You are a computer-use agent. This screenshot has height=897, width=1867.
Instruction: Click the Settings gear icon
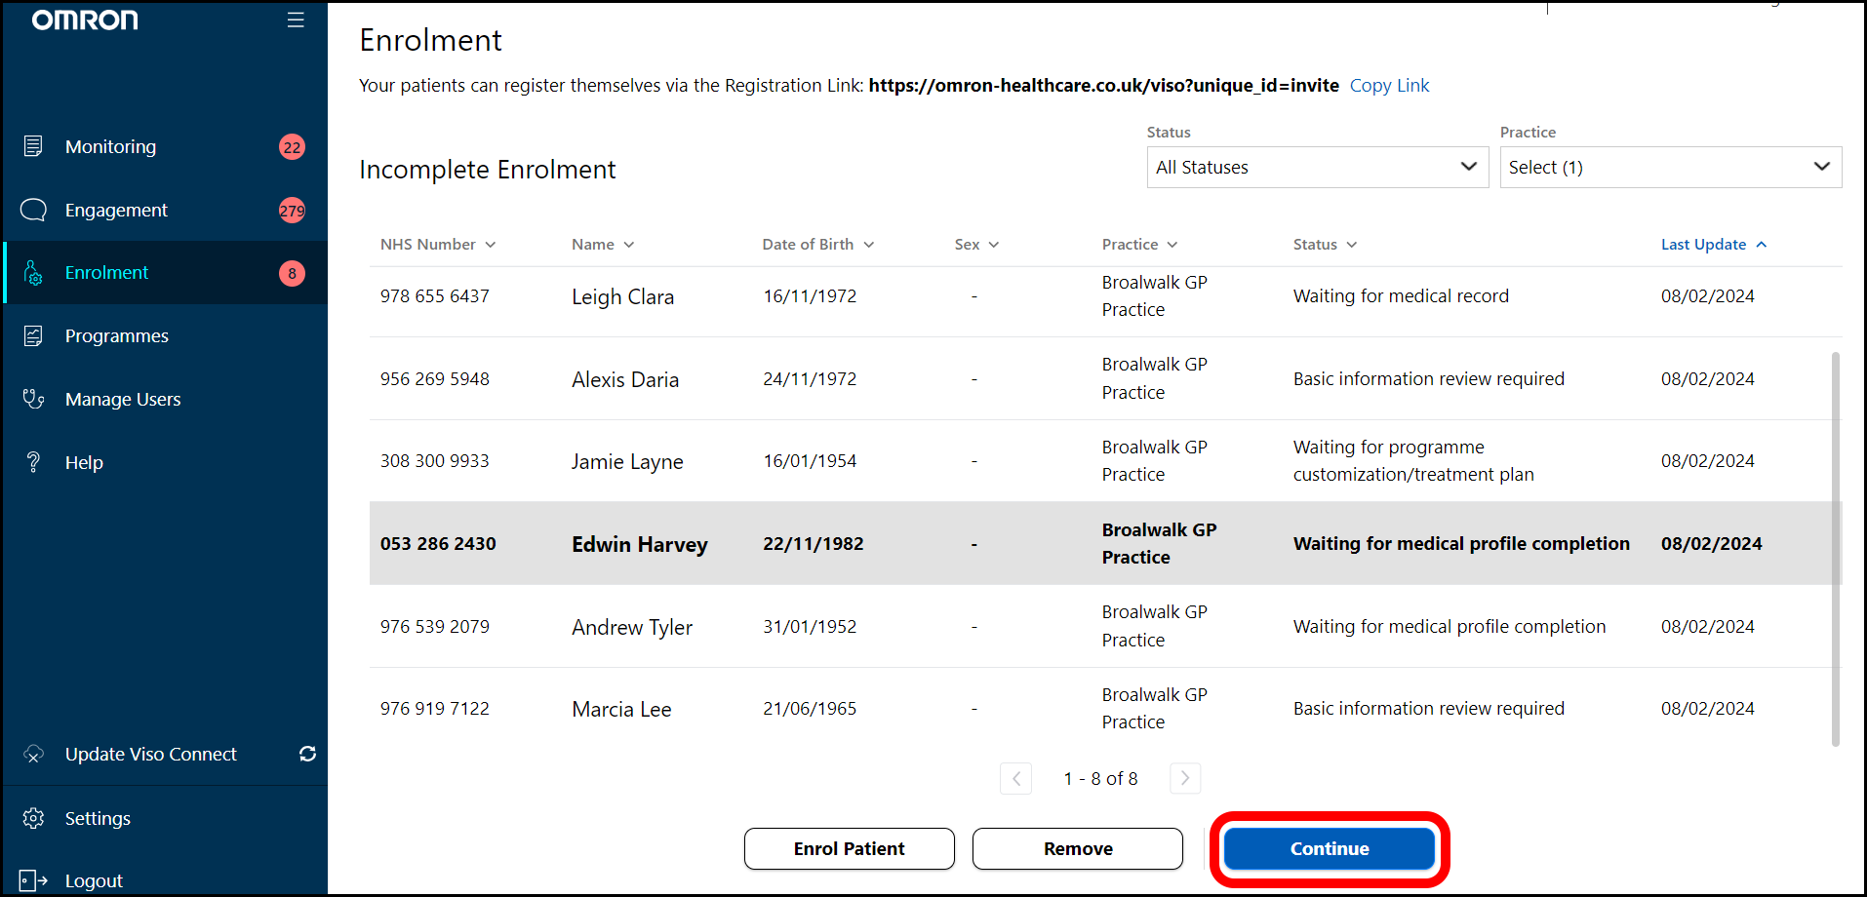[33, 818]
